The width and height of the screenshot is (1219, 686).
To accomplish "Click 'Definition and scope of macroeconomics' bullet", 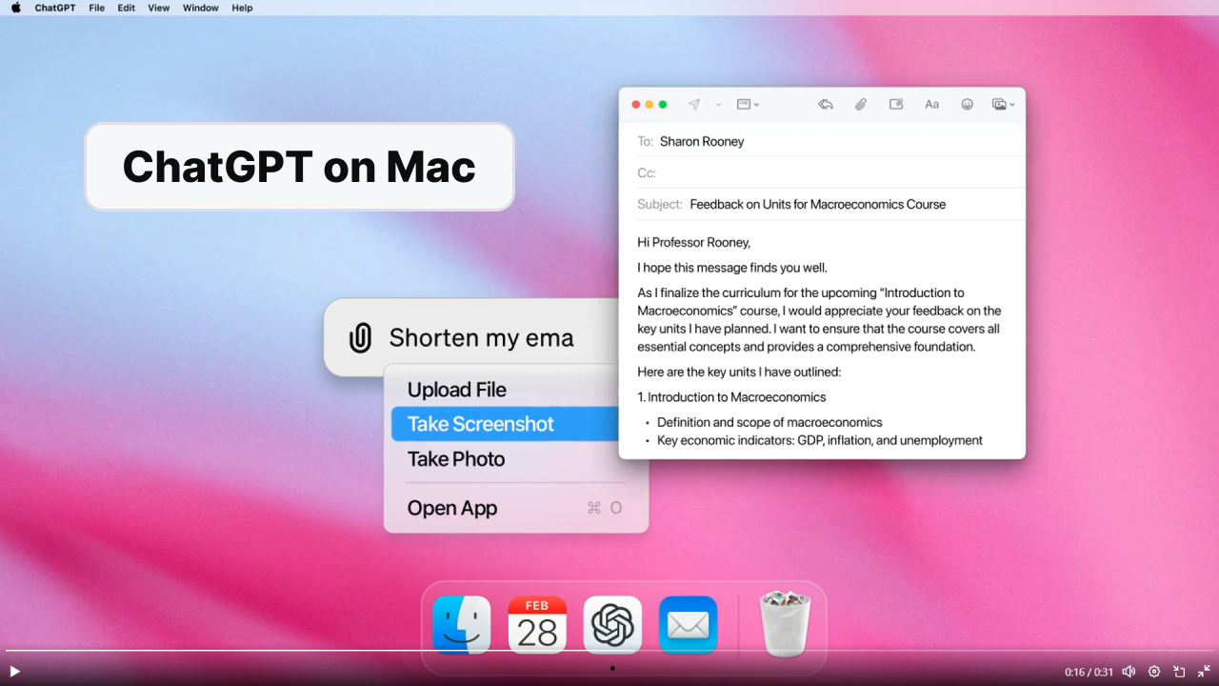I will [x=769, y=422].
